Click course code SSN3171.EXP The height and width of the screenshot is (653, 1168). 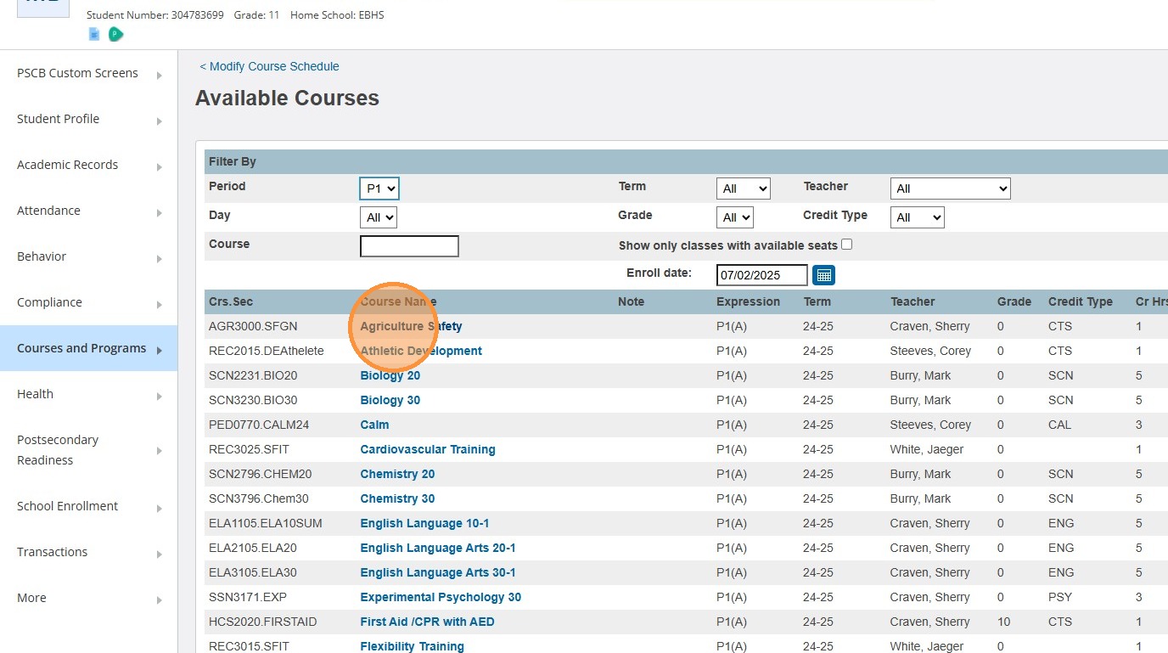point(248,597)
